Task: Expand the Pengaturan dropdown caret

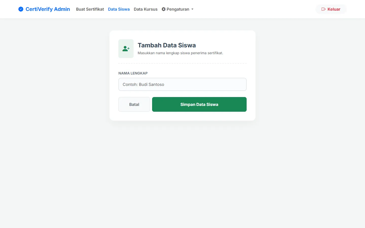Action: 192,9
